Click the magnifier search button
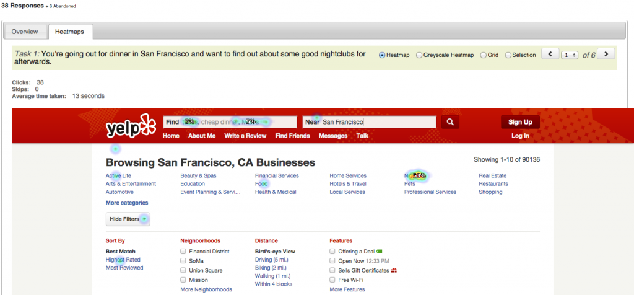The width and height of the screenshot is (634, 295). point(450,122)
